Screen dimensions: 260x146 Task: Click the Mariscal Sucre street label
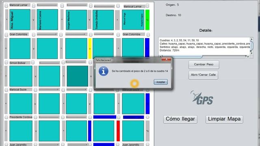[18, 89]
